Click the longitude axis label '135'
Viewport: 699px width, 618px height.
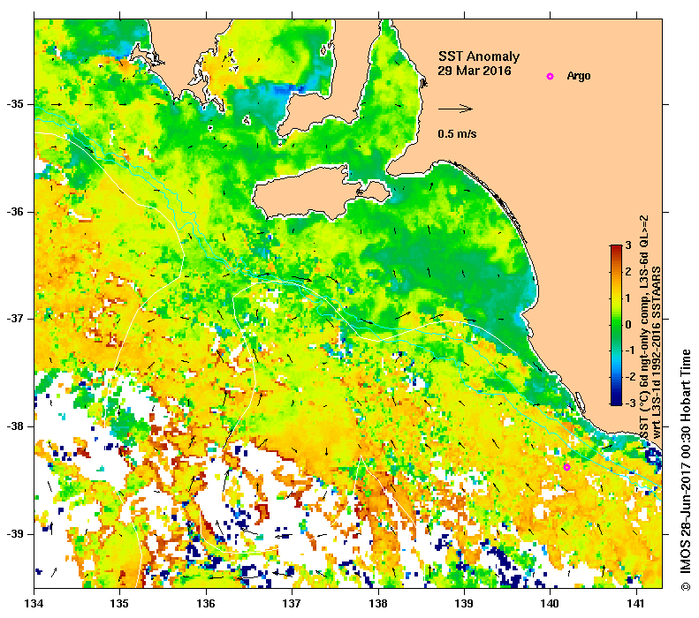[119, 603]
